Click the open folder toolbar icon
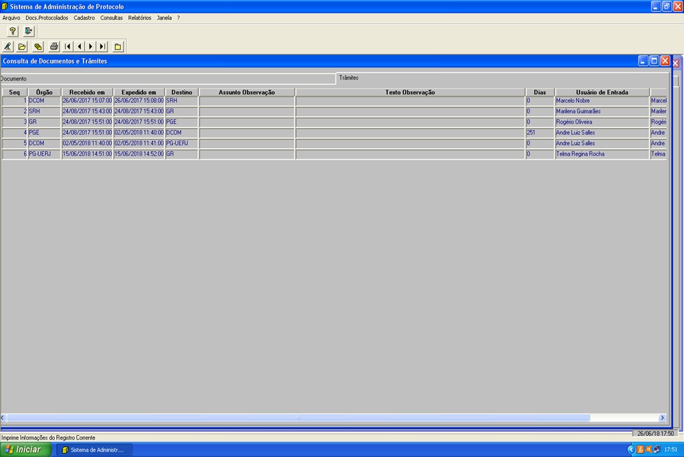The height and width of the screenshot is (457, 684). click(22, 47)
